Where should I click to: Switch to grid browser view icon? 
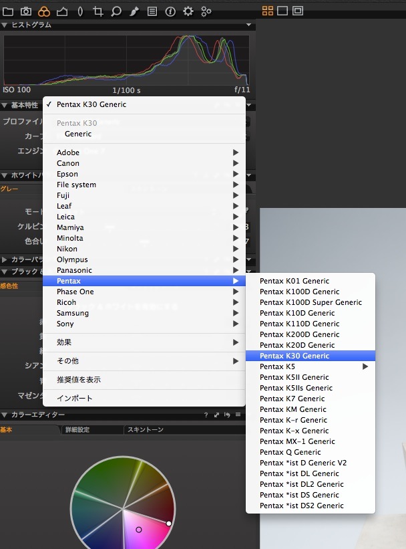click(268, 11)
